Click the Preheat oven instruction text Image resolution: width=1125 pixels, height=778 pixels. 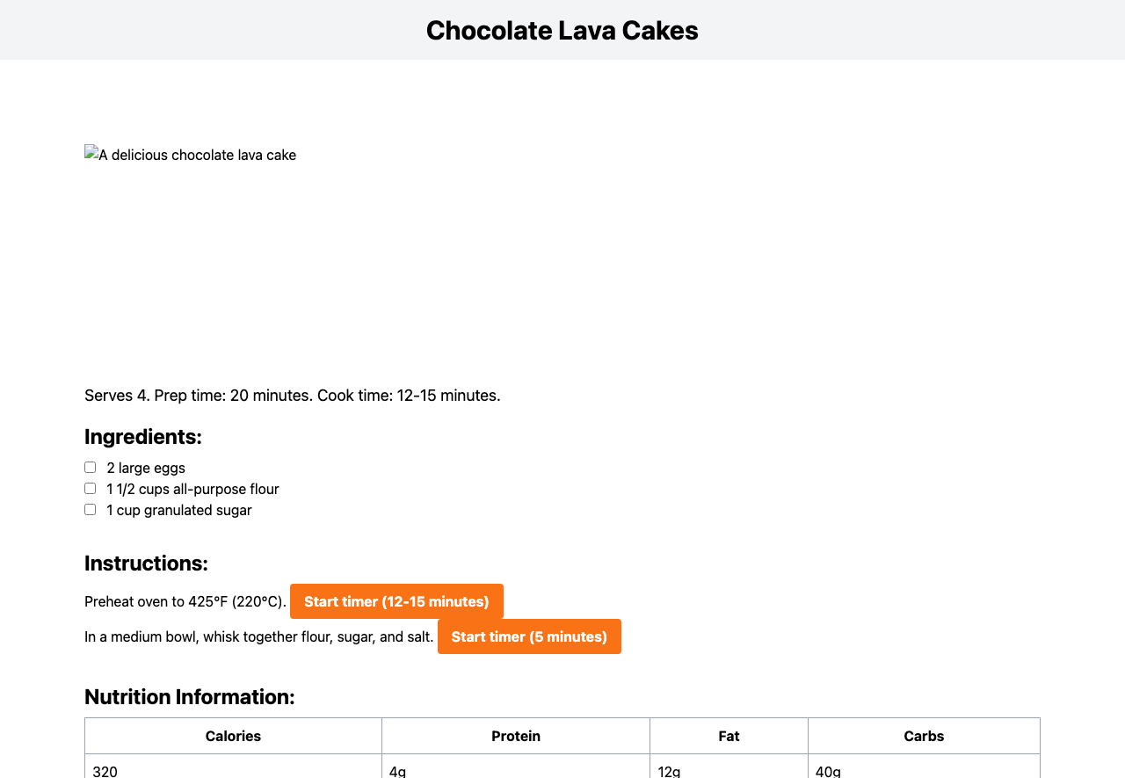(185, 602)
